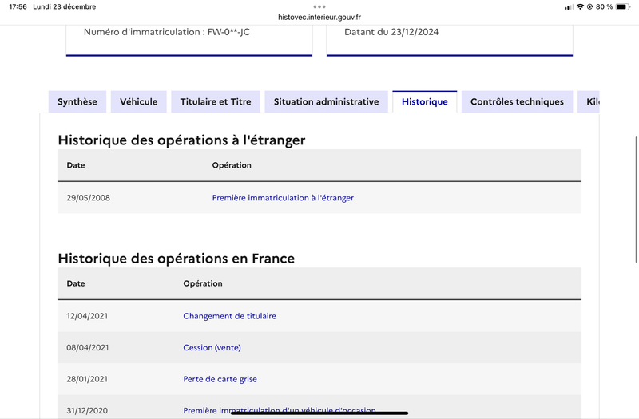The width and height of the screenshot is (639, 419).
Task: Tap the histovec.interieur.gouv.fr address bar
Action: coord(319,17)
